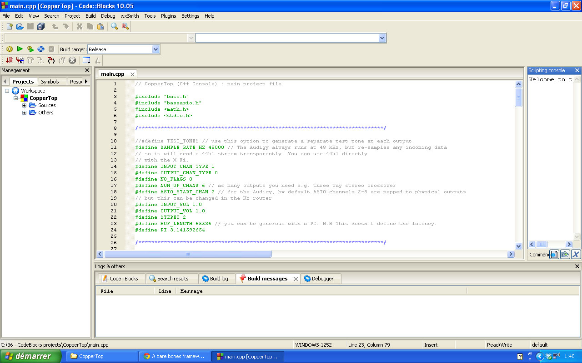This screenshot has height=363, width=582.
Task: Close the main.cpp editor tab
Action: coord(132,74)
